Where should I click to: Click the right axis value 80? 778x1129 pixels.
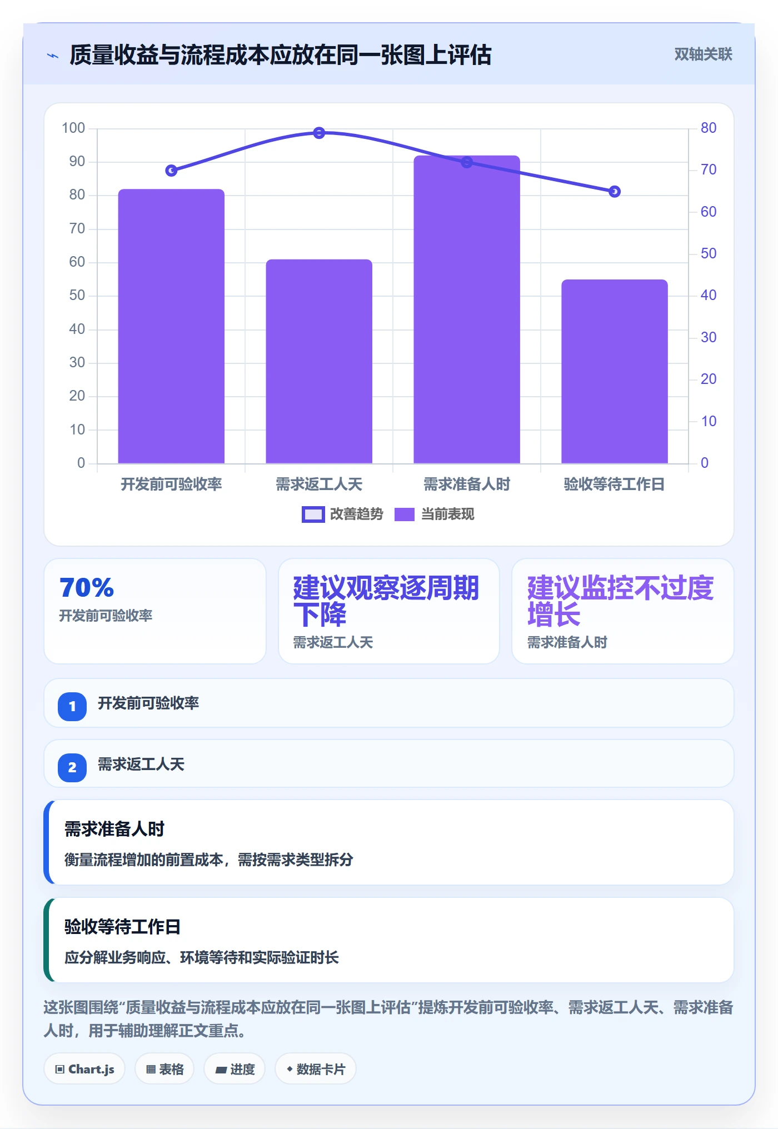pyautogui.click(x=709, y=128)
